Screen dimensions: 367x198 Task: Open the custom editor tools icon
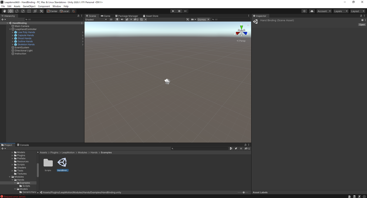click(42, 11)
